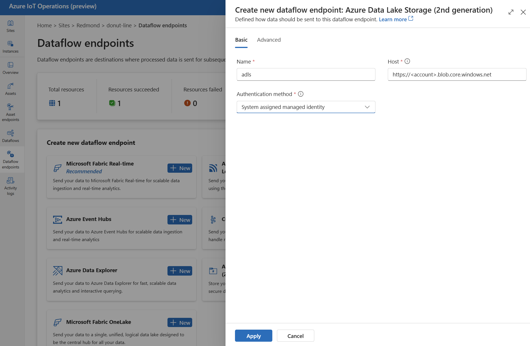Viewport: 530px width, 346px height.
Task: Open Sites in the left sidebar
Action: coord(11,26)
